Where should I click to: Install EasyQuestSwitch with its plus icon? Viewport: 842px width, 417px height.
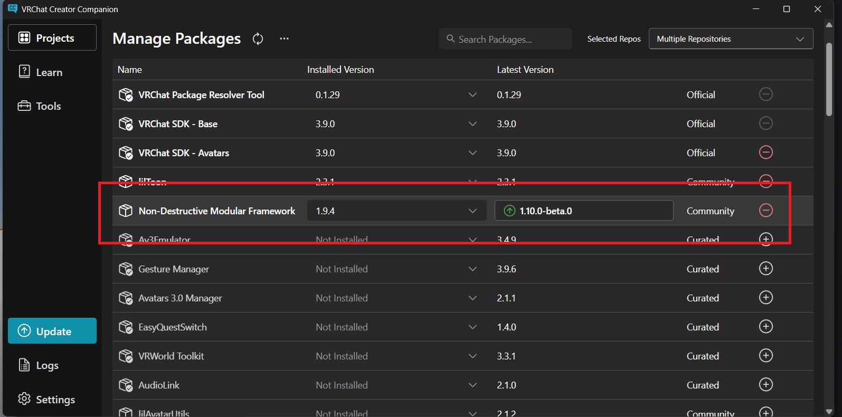pos(765,327)
